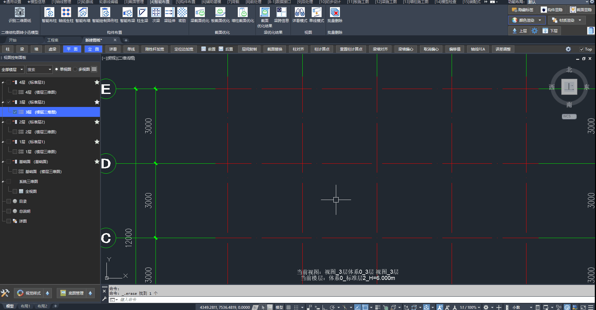Switch to the 工程集 document tab
The width and height of the screenshot is (596, 310).
coord(53,40)
